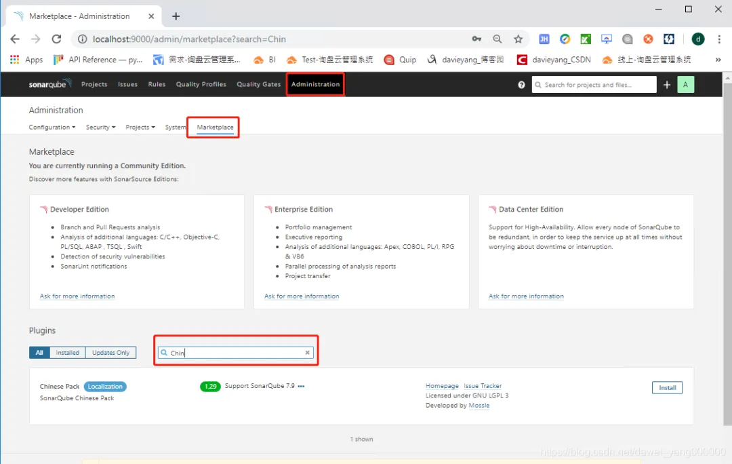Screen dimensions: 732x464
Task: Open the green A user avatar menu
Action: click(685, 85)
